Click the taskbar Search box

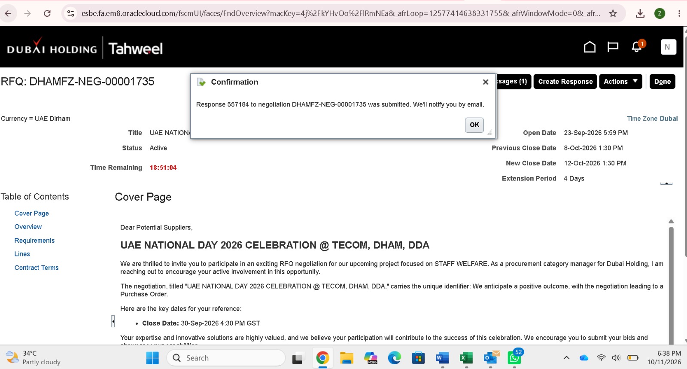coord(226,358)
